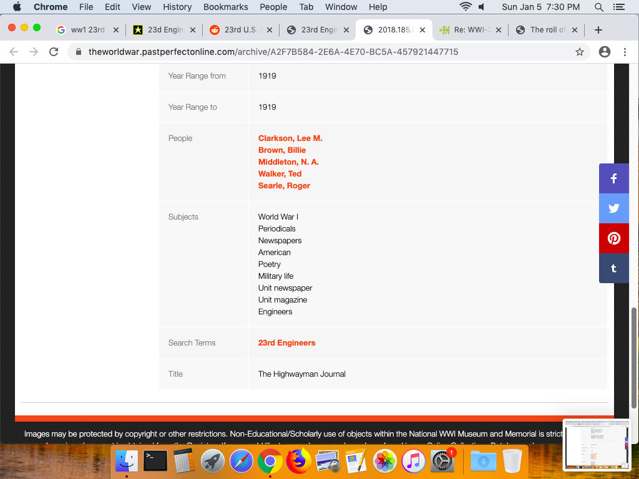Open Chrome three-dot menu
Image resolution: width=639 pixels, height=479 pixels.
625,52
